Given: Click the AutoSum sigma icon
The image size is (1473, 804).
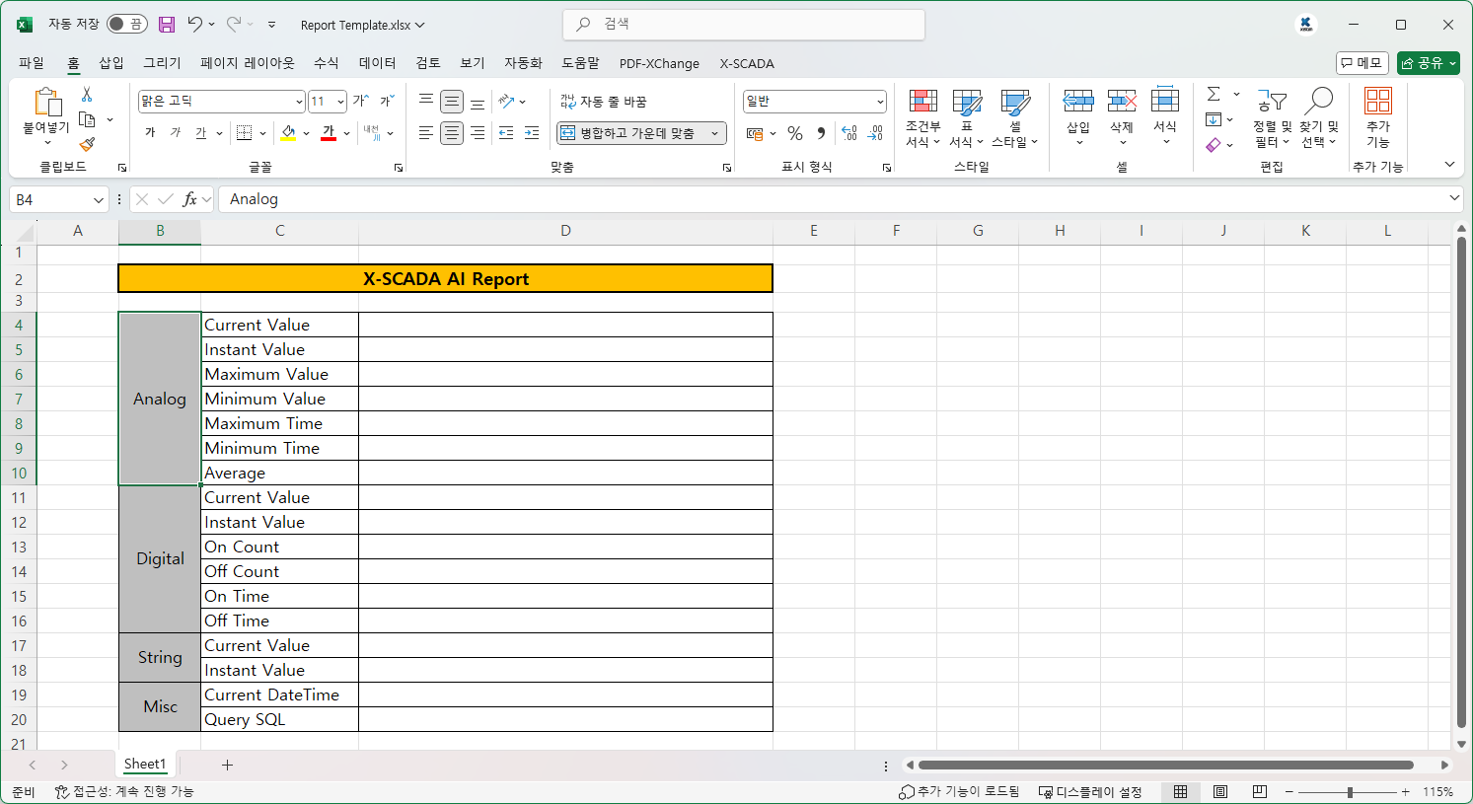Looking at the screenshot, I should pos(1214,95).
